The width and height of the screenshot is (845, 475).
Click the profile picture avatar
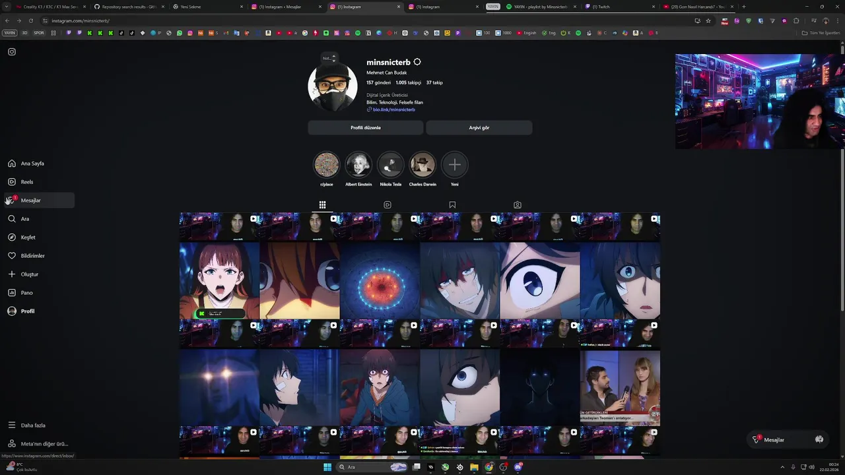coord(333,87)
